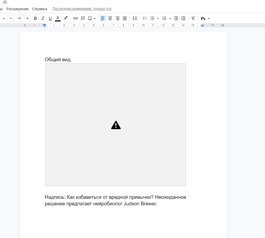Screen dimensions: 265x238
Task: Open the Расширения menu
Action: [17, 9]
